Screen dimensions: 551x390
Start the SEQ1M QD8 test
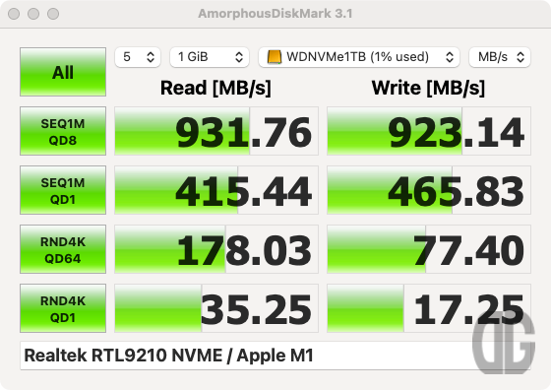point(63,131)
